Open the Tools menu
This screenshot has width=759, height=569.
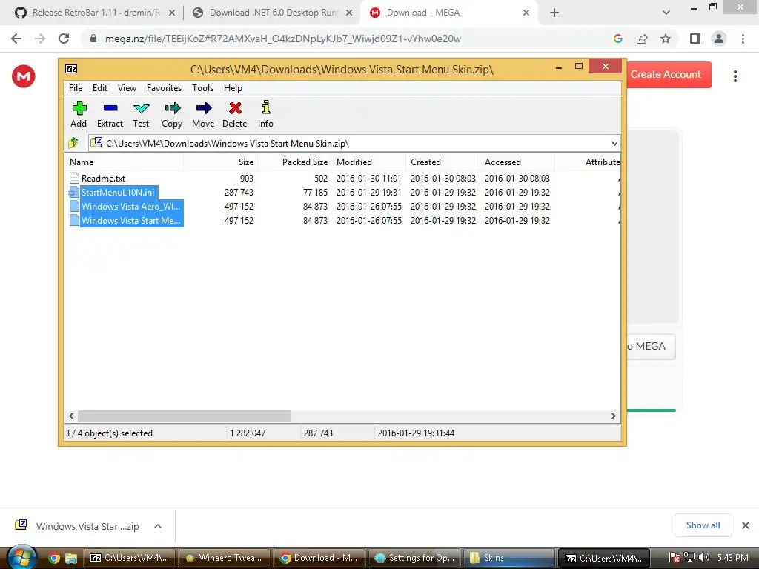pos(203,88)
